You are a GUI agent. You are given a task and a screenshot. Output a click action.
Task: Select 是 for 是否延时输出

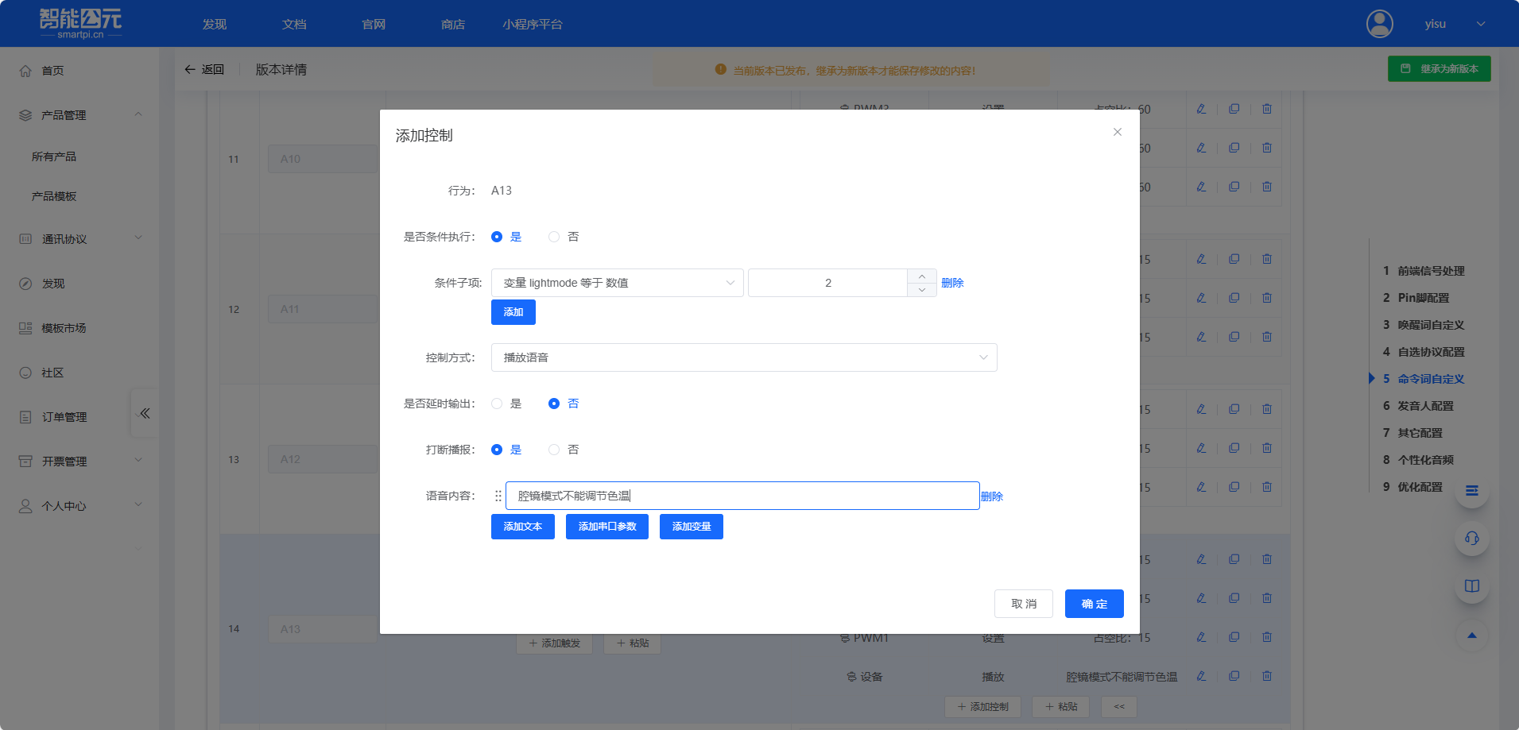click(x=497, y=404)
